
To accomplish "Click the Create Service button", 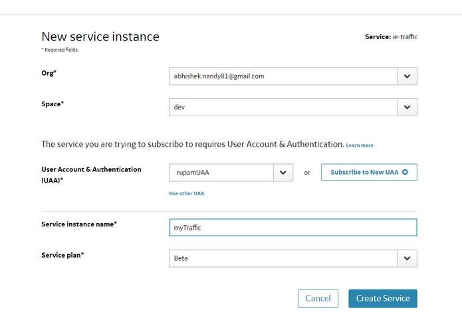I will tap(383, 299).
